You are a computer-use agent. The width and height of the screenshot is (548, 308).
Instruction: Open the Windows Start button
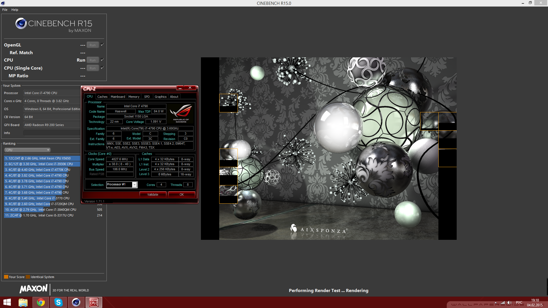pos(7,302)
